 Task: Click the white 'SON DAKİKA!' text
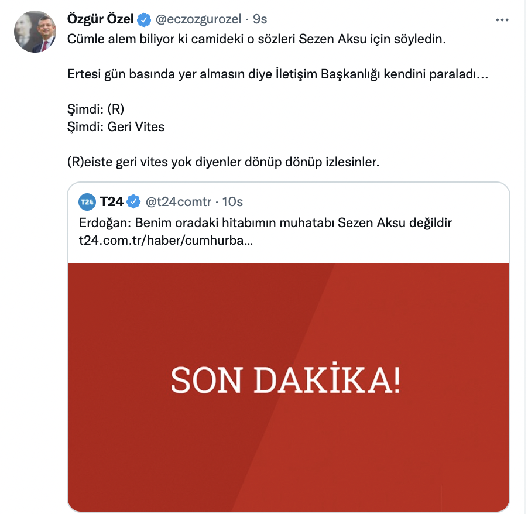(x=286, y=381)
